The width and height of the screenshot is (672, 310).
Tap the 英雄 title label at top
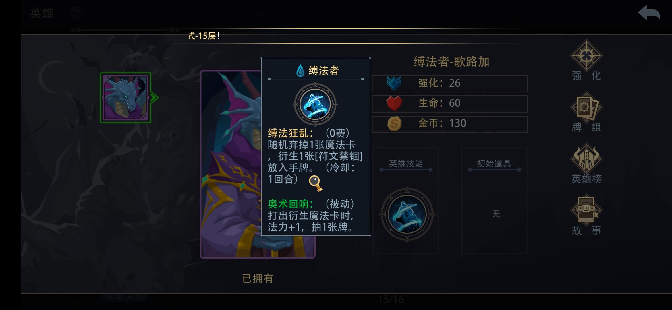[x=42, y=13]
